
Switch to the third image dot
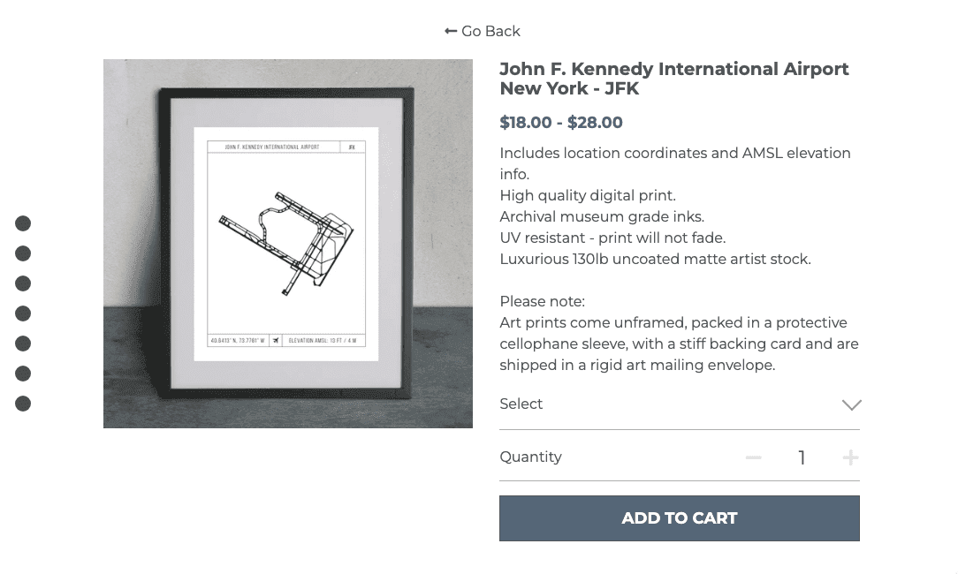[23, 283]
